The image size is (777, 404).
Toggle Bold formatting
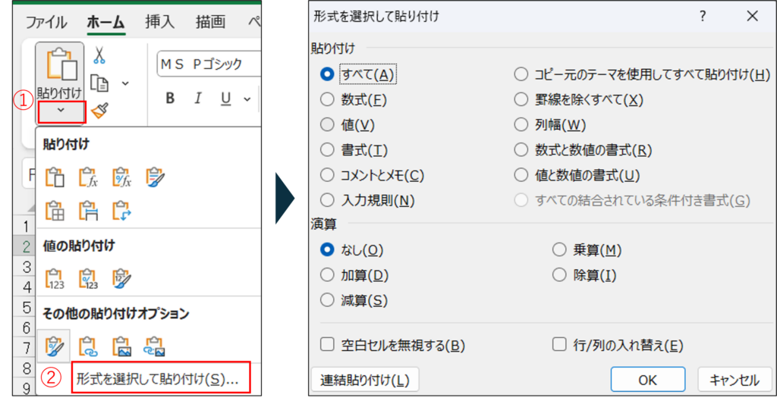[170, 98]
